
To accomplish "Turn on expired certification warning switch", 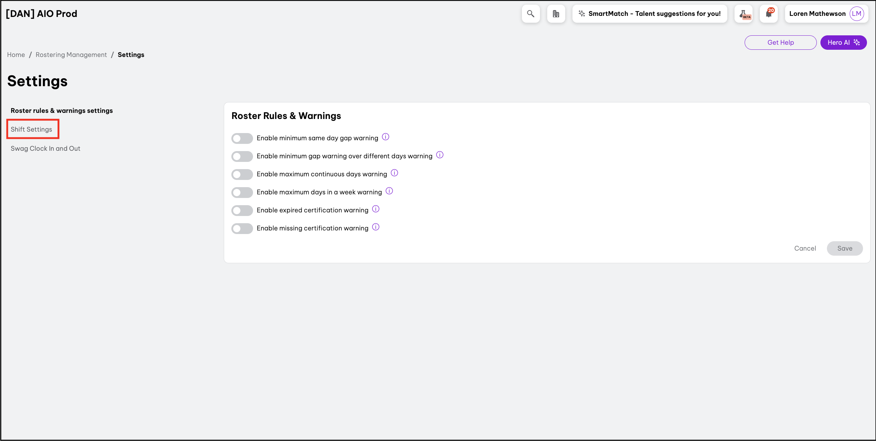I will [x=242, y=210].
